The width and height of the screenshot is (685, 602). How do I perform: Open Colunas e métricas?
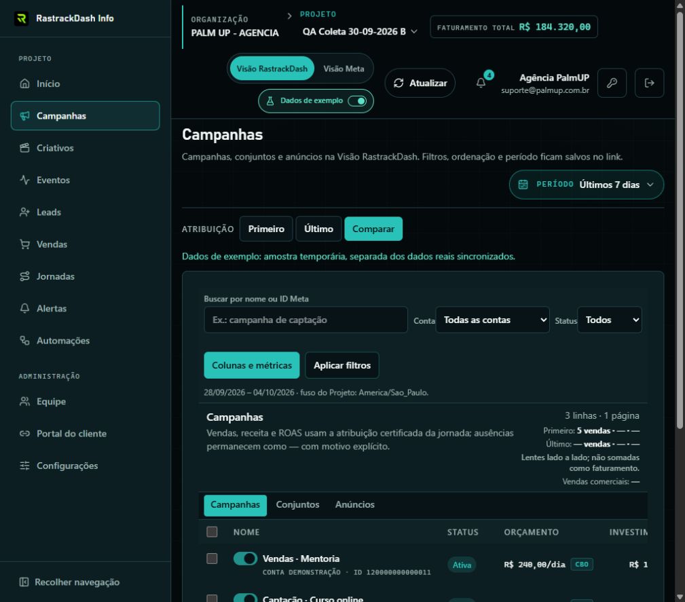(x=252, y=365)
